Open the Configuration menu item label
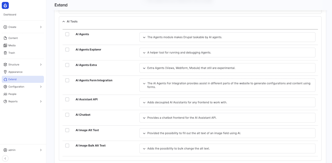The height and width of the screenshot is (163, 332). click(16, 87)
